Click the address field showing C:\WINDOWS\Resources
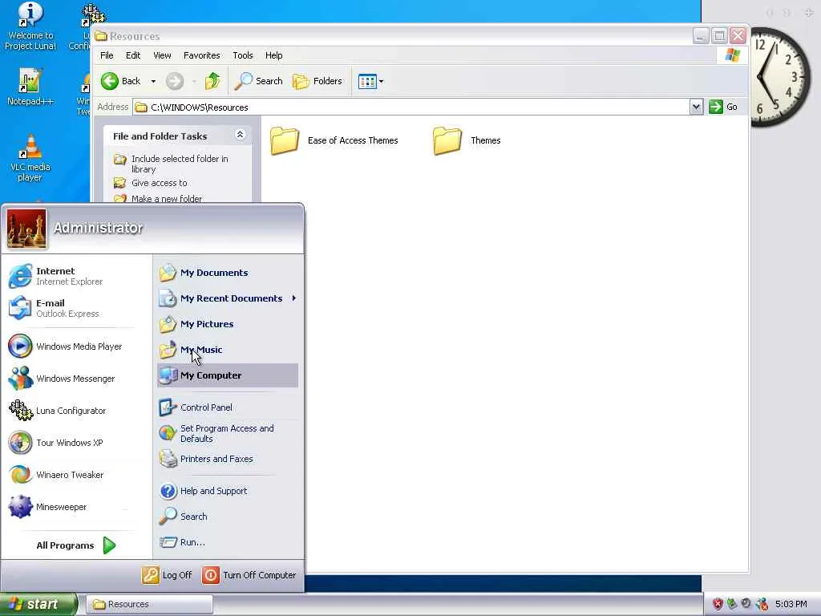 (411, 107)
